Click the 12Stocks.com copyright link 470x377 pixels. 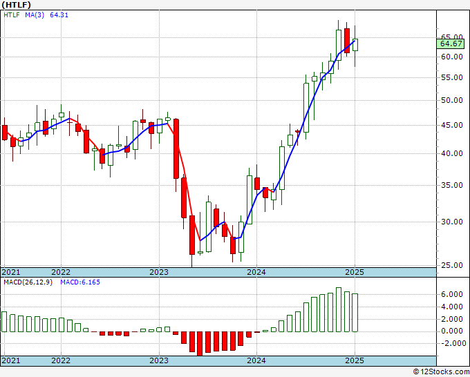(441, 372)
